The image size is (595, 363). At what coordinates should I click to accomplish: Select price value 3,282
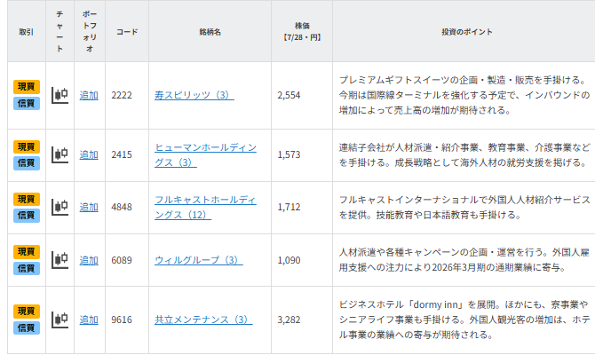289,320
